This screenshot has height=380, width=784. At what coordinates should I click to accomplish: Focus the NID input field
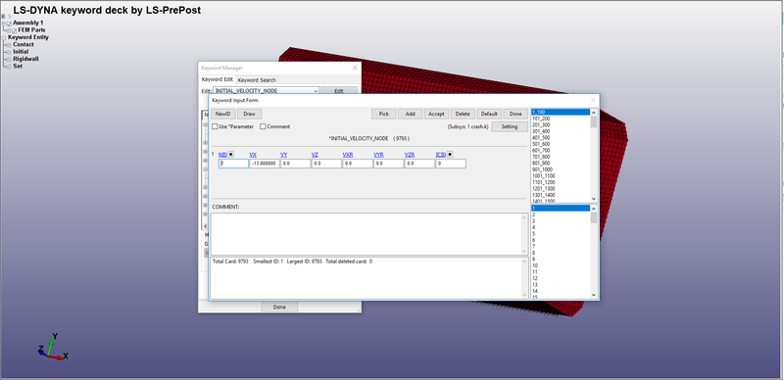pos(233,164)
